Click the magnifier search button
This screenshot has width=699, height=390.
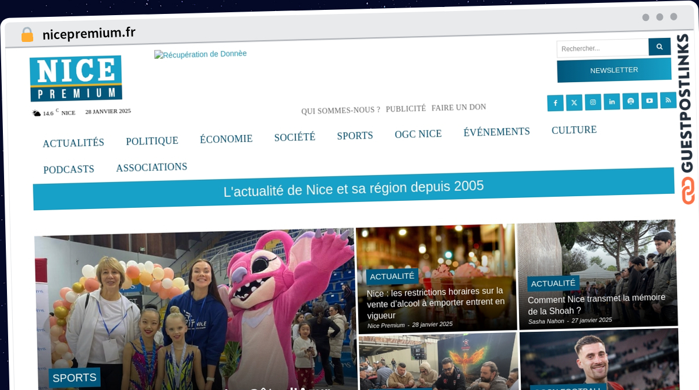pos(659,47)
